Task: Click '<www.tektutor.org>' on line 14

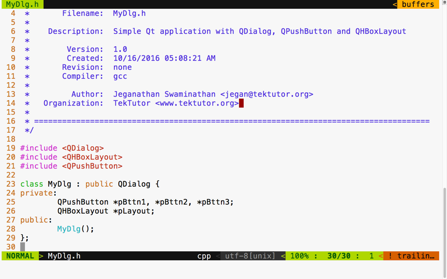Action: tap(197, 103)
